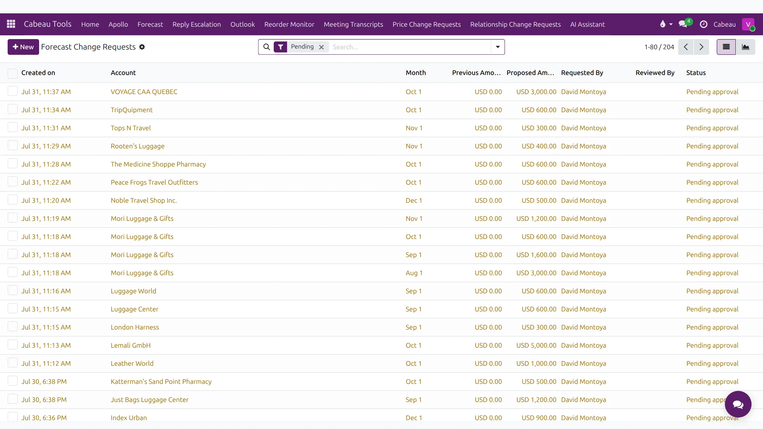Open the floating live chat bubble

(738, 404)
